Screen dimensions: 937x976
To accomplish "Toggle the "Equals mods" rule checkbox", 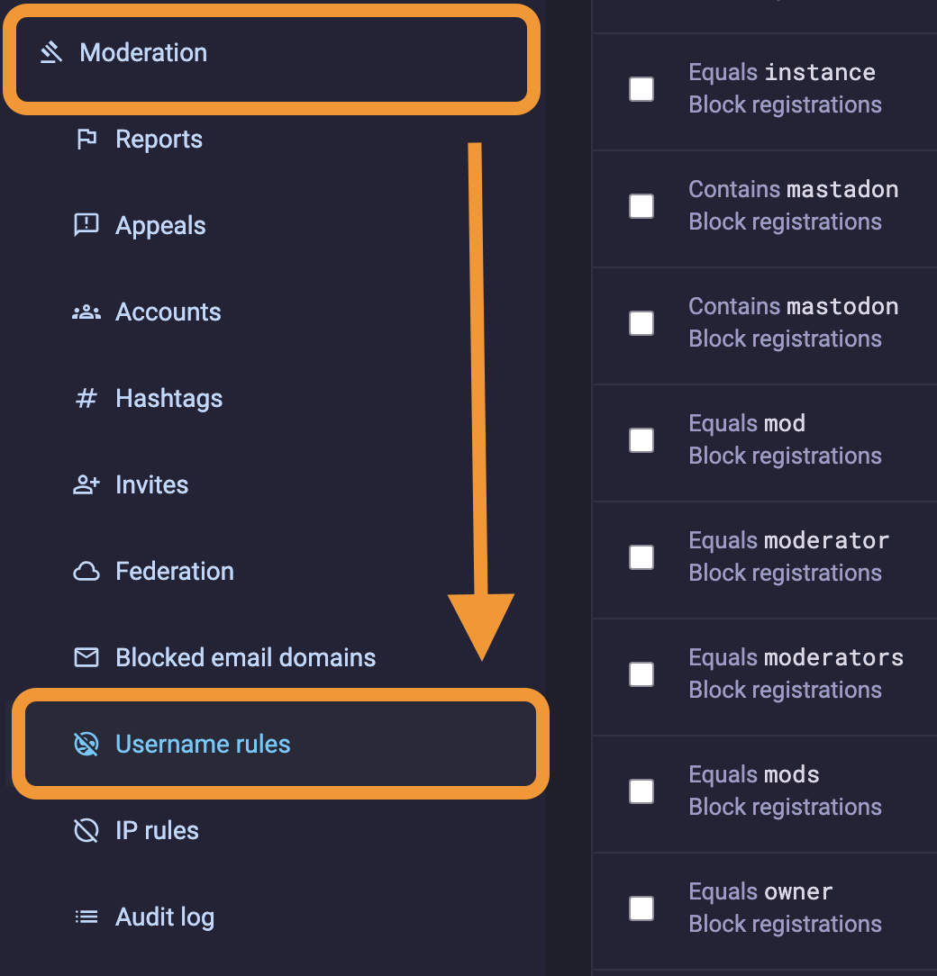I will point(641,791).
